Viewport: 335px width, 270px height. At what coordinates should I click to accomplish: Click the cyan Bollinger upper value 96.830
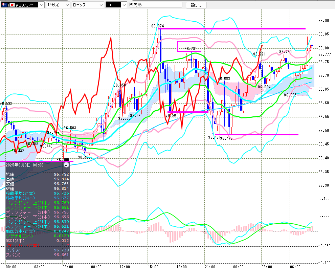click(x=61, y=222)
